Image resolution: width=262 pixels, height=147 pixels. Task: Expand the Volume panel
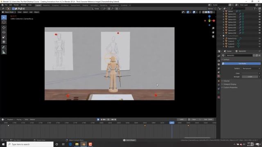(x=226, y=81)
